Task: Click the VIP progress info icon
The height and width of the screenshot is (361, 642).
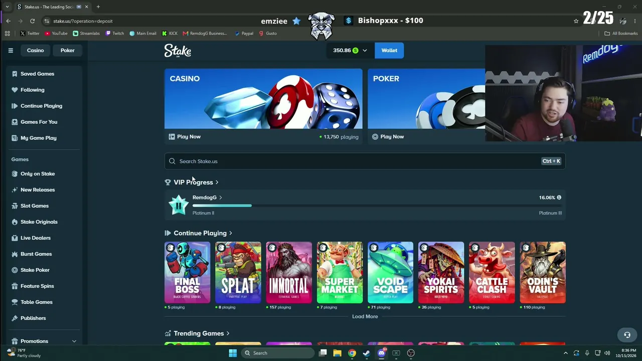Action: point(559,198)
